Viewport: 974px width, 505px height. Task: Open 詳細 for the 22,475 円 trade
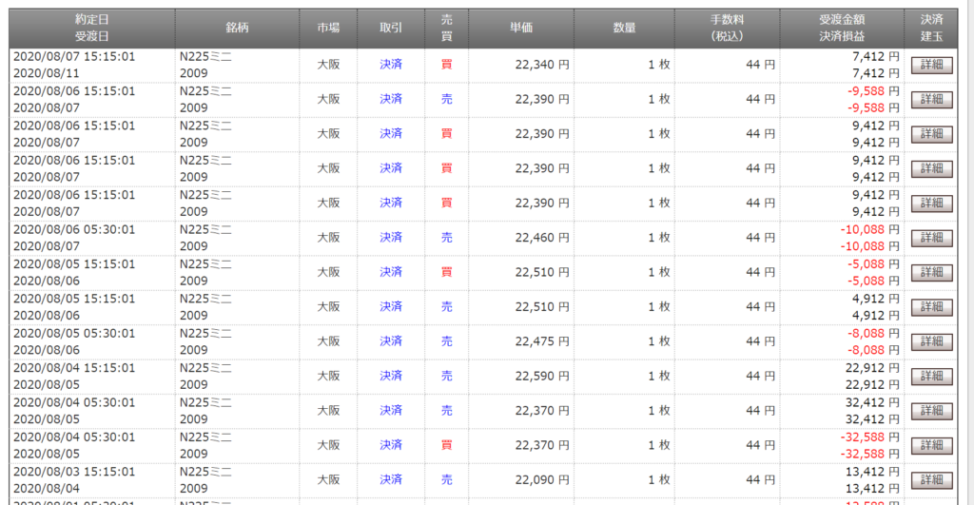coord(931,341)
